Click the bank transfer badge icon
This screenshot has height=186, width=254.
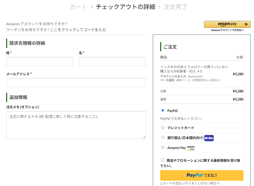pos(209,138)
